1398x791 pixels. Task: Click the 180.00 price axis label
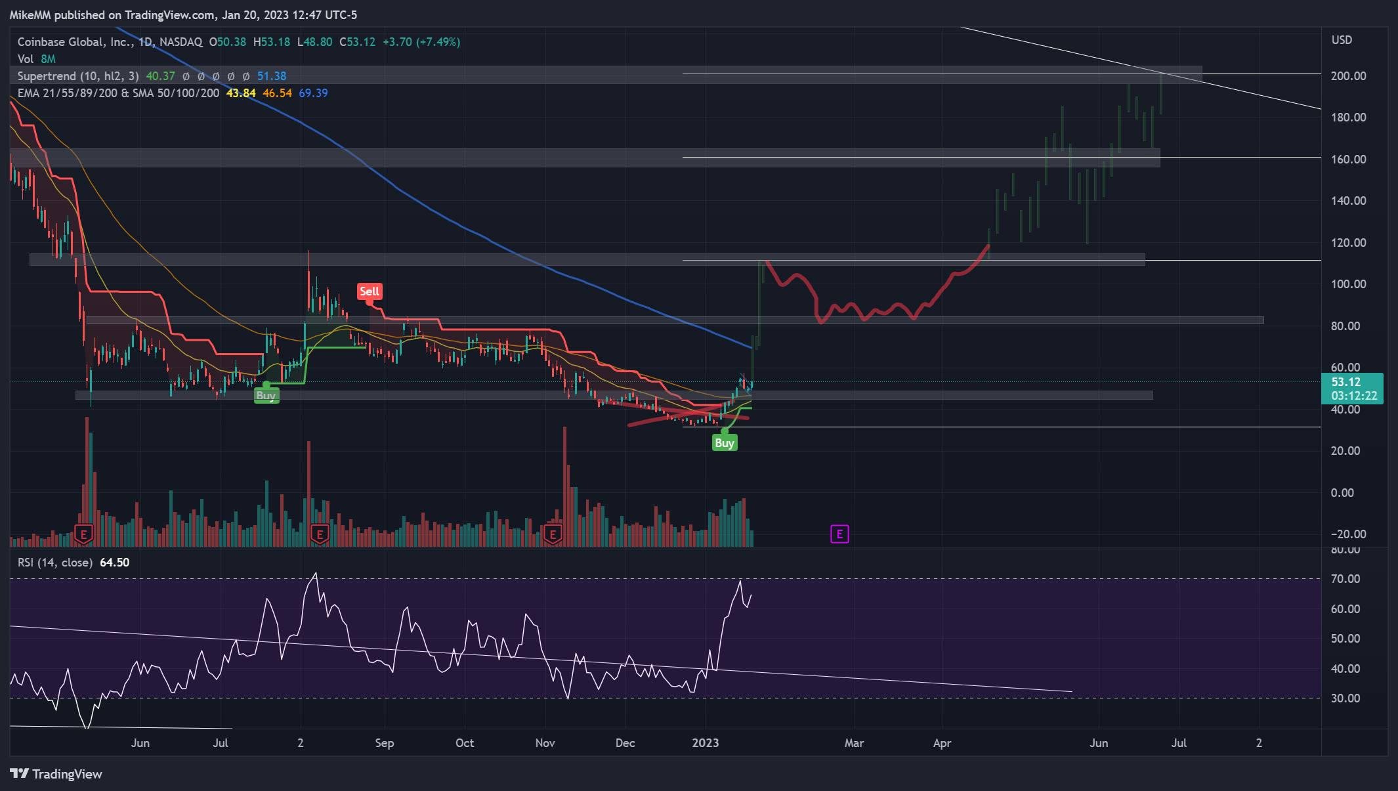pos(1348,118)
